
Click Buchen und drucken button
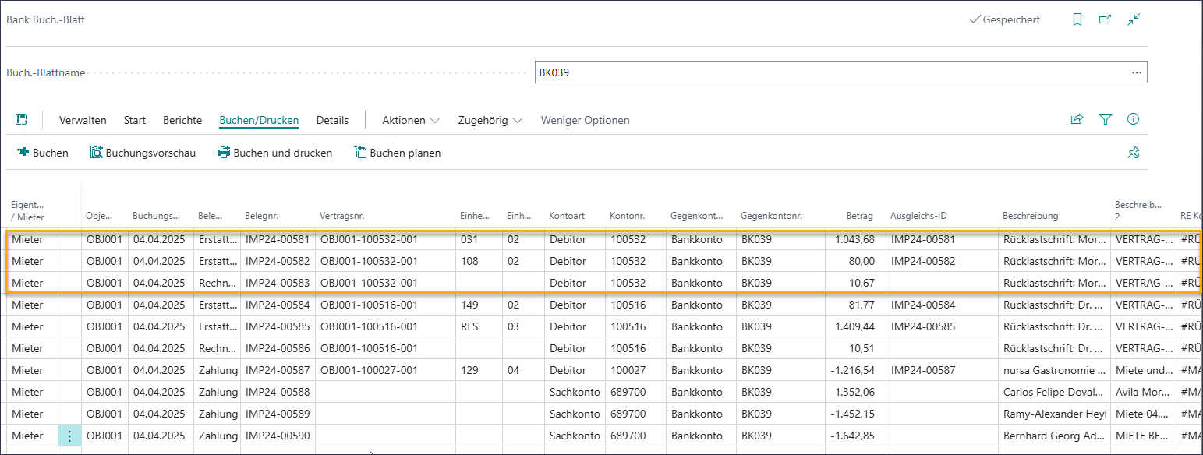(274, 153)
